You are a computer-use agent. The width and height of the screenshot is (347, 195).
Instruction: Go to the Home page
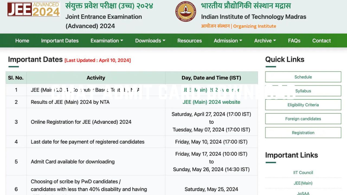[22, 41]
